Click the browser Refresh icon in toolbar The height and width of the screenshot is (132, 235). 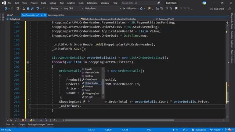coord(141,8)
